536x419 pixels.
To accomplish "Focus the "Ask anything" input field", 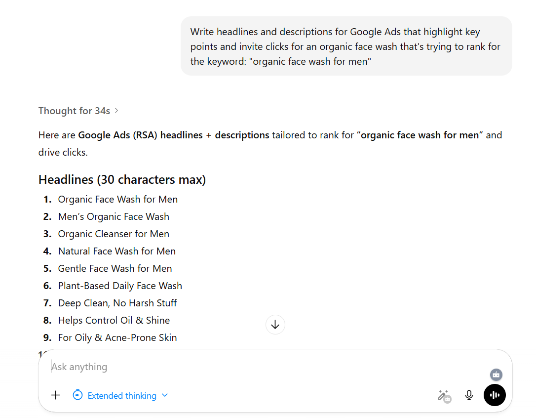I will point(247,367).
